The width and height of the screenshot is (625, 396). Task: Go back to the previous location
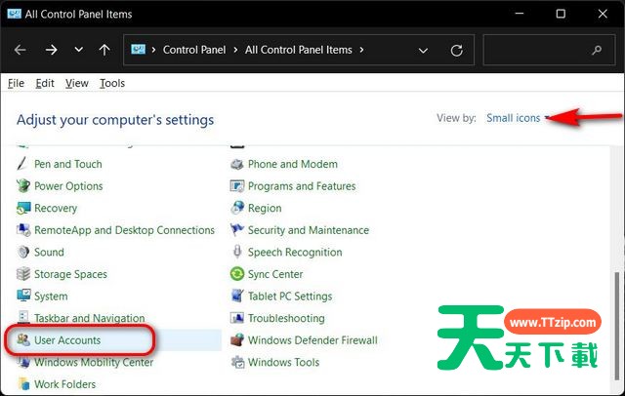click(x=20, y=50)
